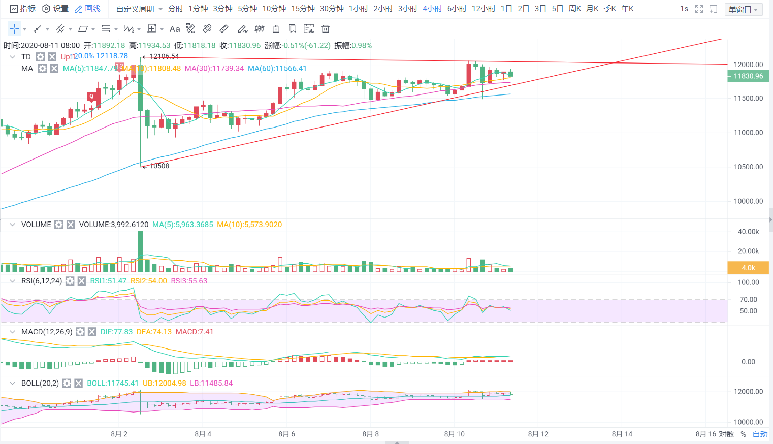Select the zoom measure box tool
773x444 pixels.
[151, 29]
